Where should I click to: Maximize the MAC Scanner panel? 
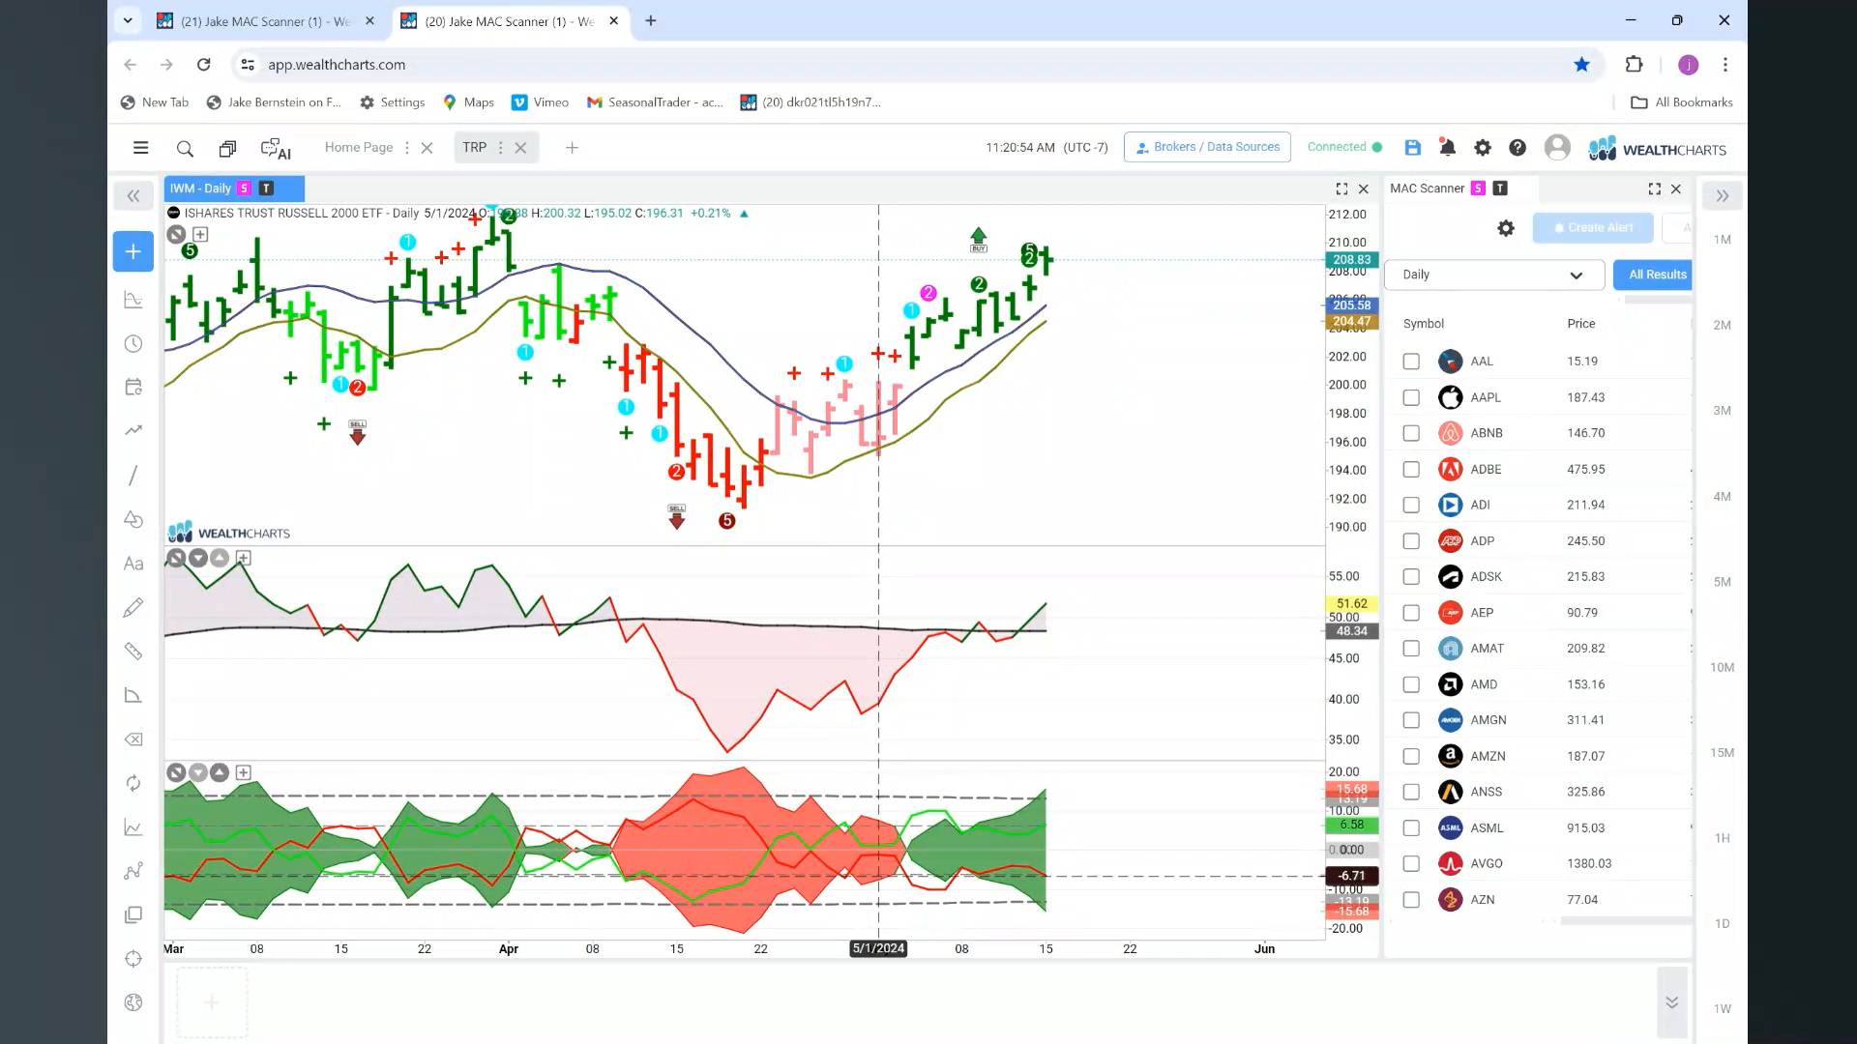tap(1654, 188)
